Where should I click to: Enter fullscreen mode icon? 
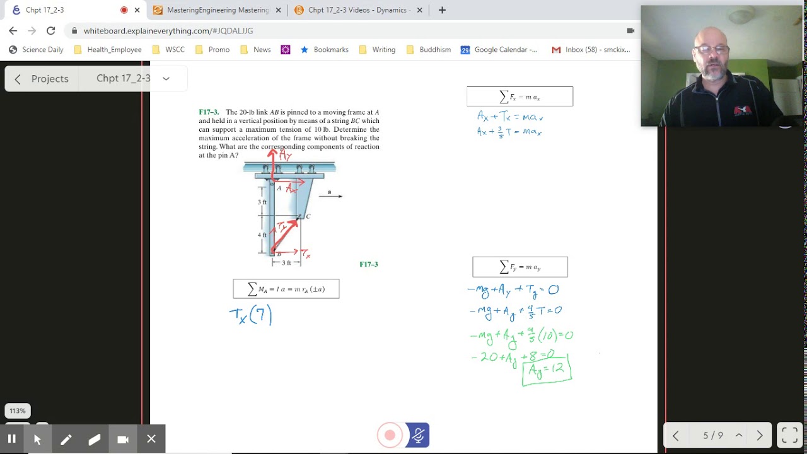tap(789, 436)
